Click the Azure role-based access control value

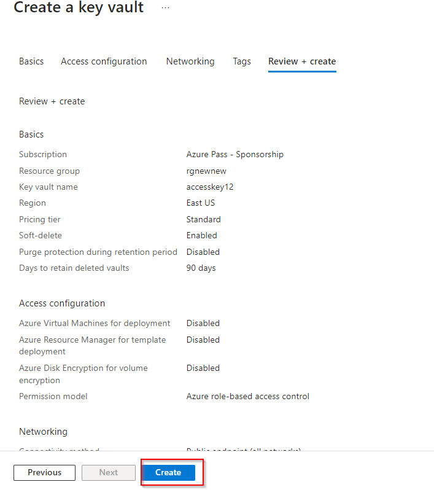tap(248, 396)
